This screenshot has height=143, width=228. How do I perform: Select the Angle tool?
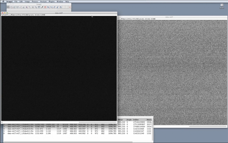coord(23,7)
